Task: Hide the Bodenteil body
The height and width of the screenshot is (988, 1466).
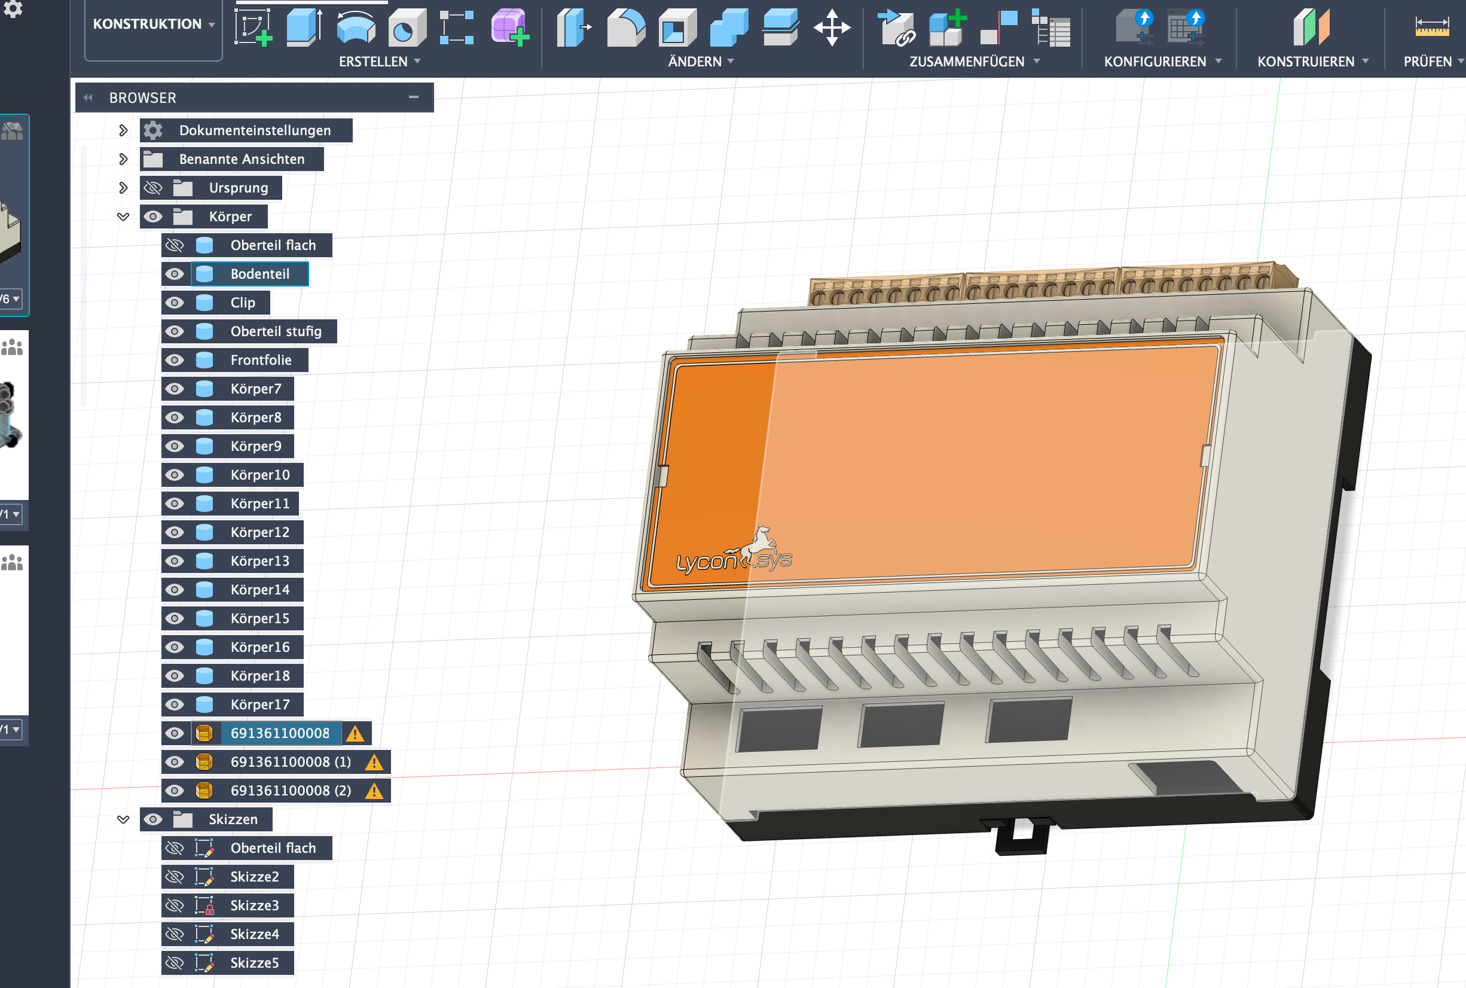Action: click(x=175, y=274)
